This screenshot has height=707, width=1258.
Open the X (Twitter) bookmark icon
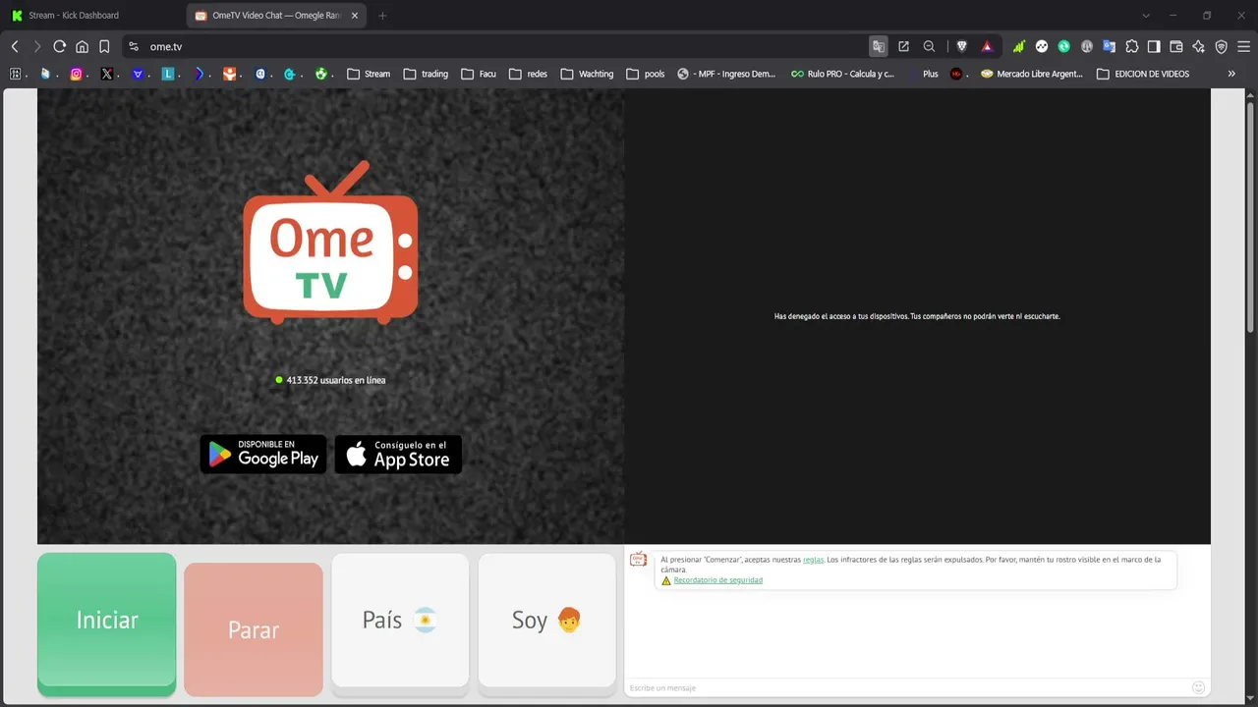106,74
